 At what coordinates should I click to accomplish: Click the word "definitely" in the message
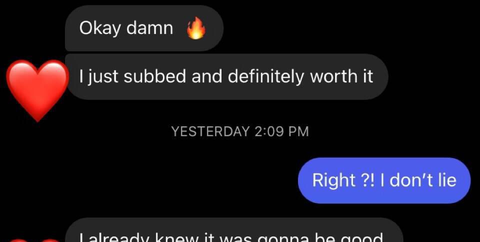pyautogui.click(x=266, y=76)
